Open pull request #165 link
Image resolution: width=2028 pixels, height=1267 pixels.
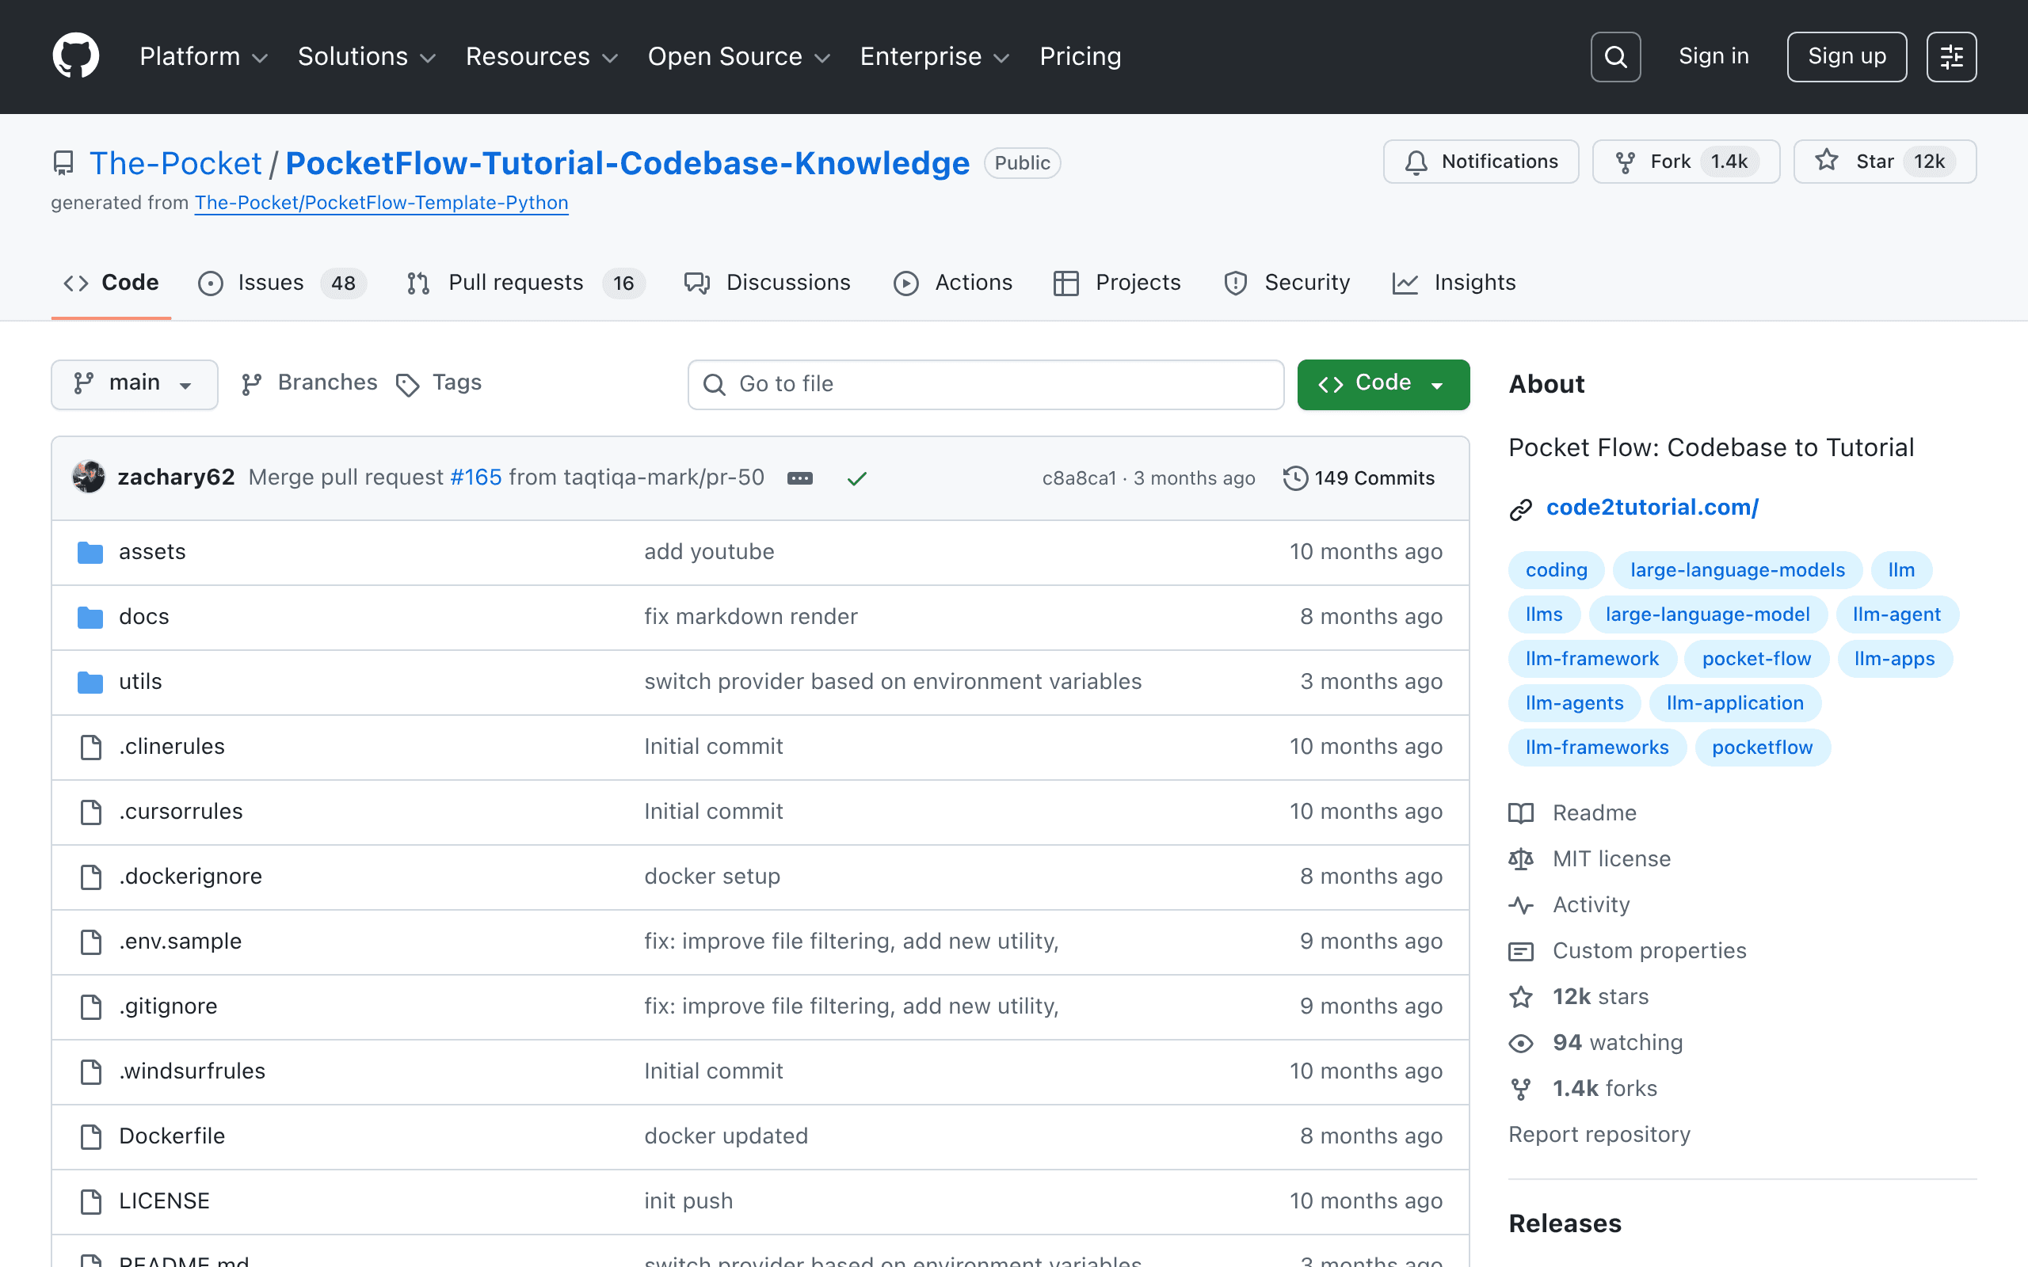click(x=476, y=477)
